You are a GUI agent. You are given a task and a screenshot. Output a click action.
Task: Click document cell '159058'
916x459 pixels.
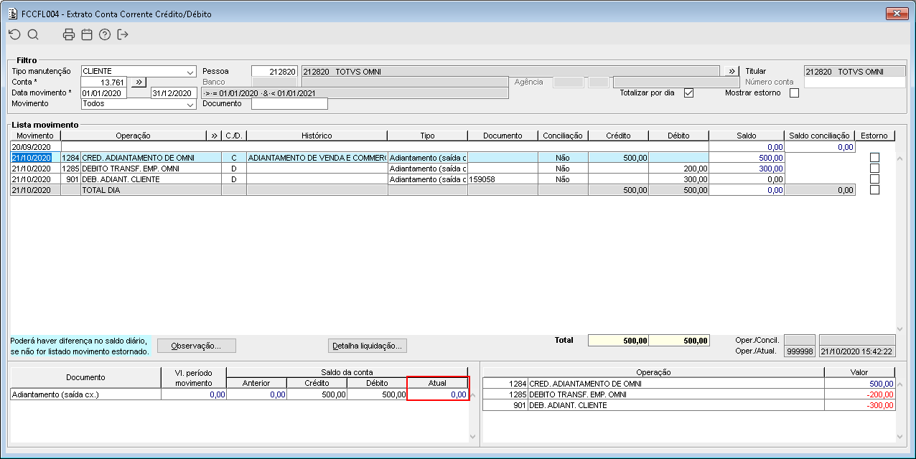503,179
